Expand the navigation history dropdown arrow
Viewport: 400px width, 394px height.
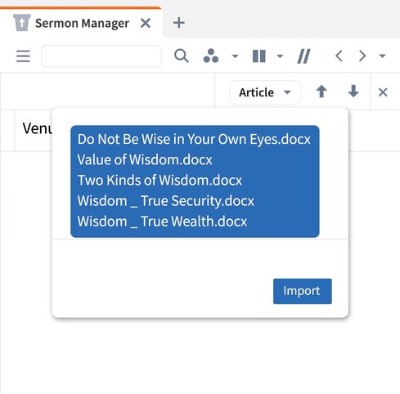(x=383, y=56)
